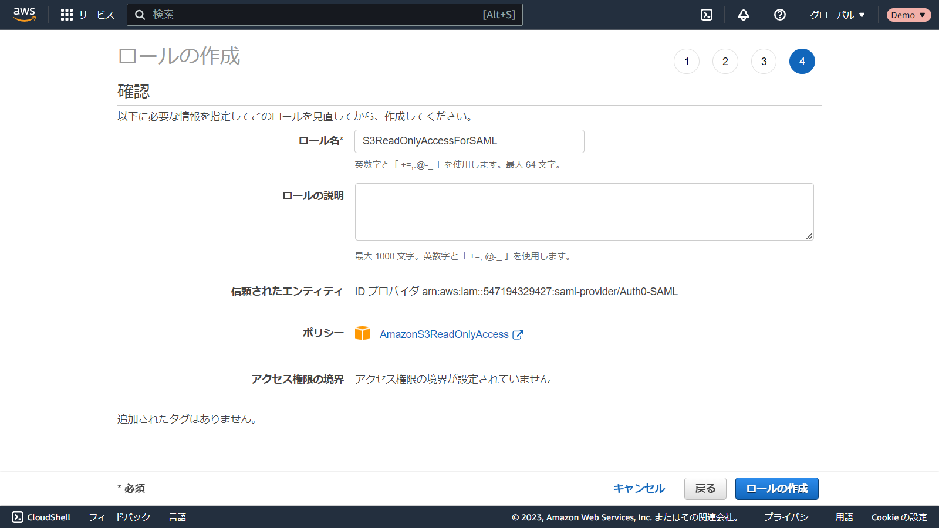Launch CloudShell from the top bar icon
939x528 pixels.
point(707,15)
